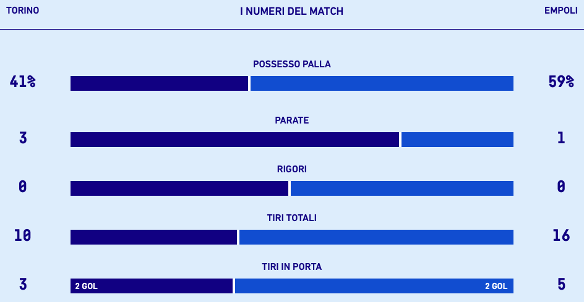The image size is (584, 302).
Task: Select the I NUMERI DEL MATCH title
Action: (x=291, y=11)
